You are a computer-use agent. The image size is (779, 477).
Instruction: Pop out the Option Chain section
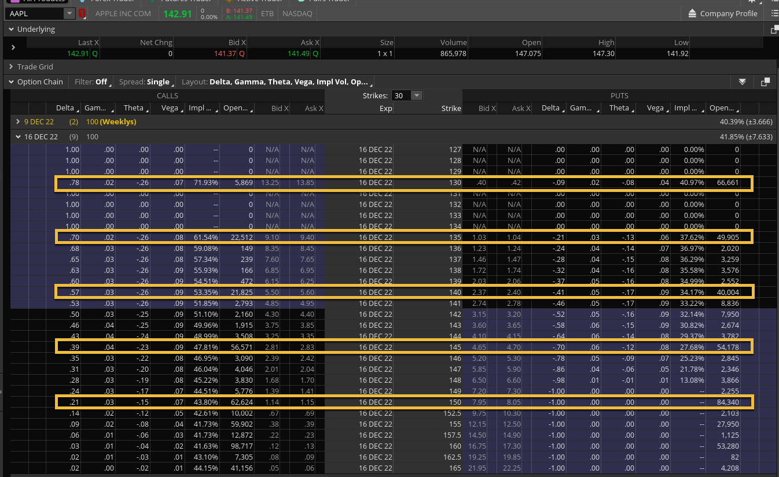click(x=765, y=82)
